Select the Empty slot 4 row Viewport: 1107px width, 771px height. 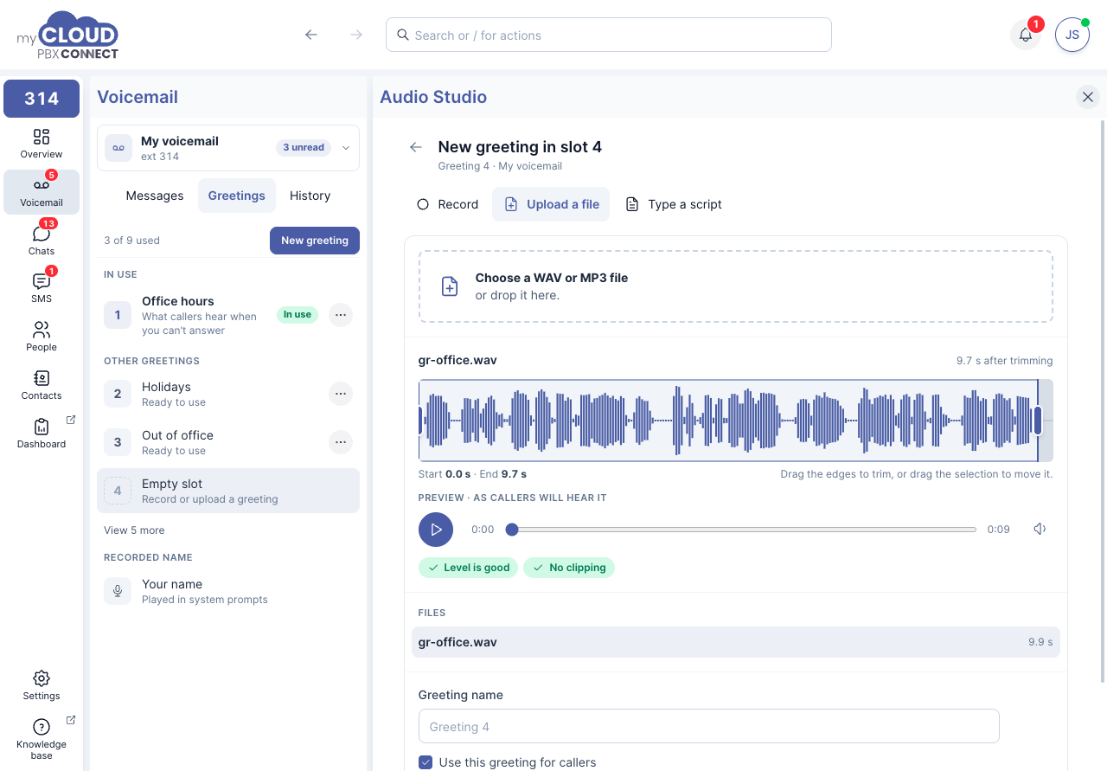pyautogui.click(x=228, y=491)
